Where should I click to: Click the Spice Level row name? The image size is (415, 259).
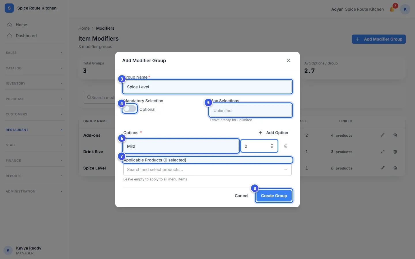tap(95, 168)
